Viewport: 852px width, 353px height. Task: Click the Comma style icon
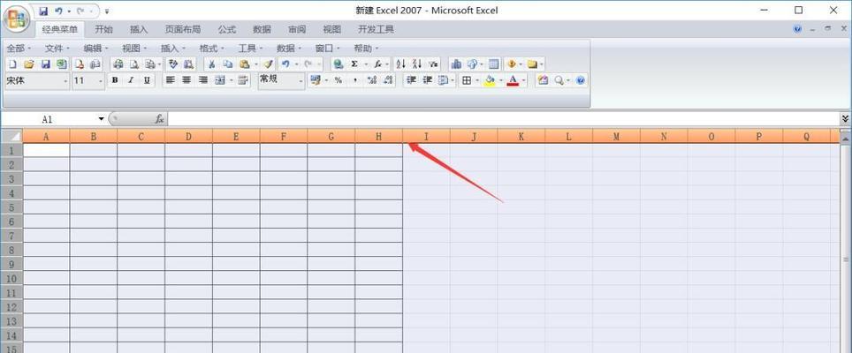[354, 80]
